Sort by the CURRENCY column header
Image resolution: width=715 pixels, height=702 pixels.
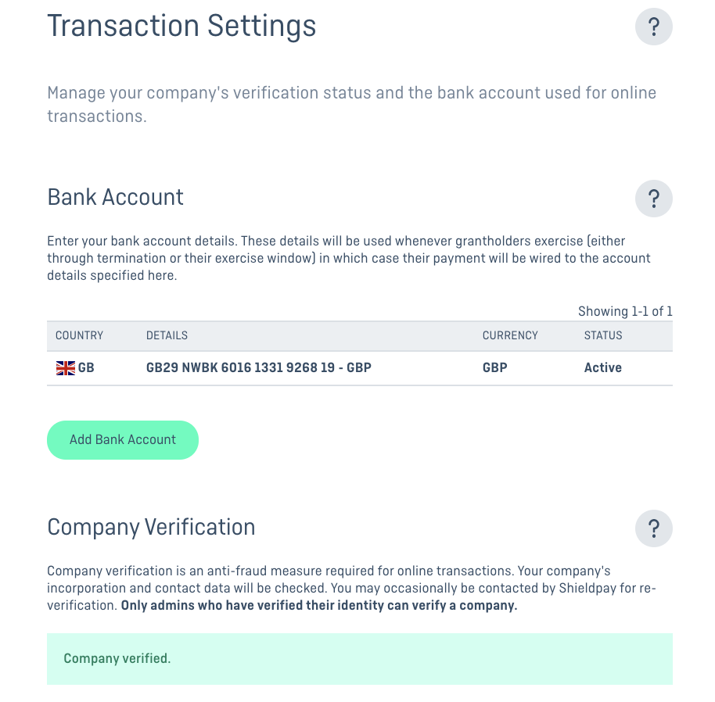[510, 335]
